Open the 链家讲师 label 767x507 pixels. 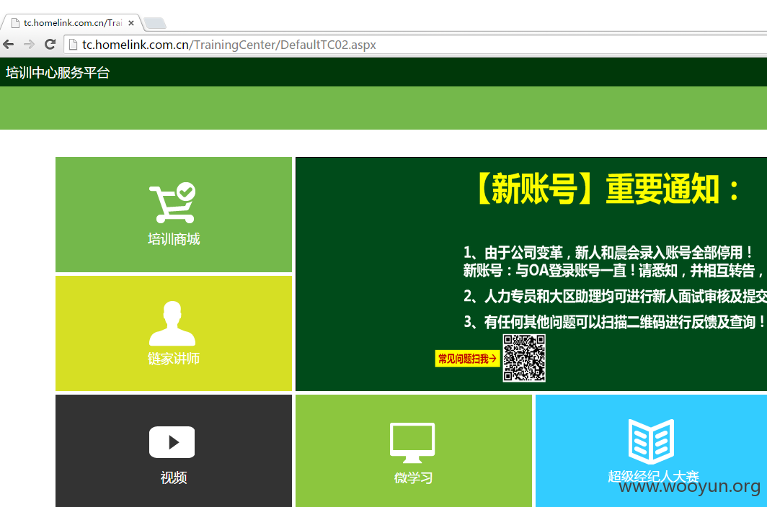(174, 359)
